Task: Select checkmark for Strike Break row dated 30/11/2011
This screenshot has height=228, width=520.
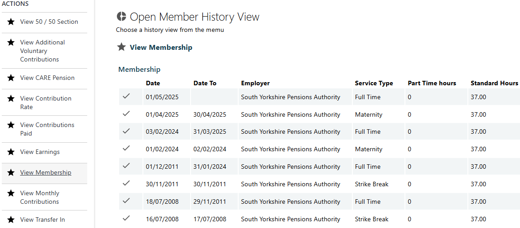Action: pos(126,184)
